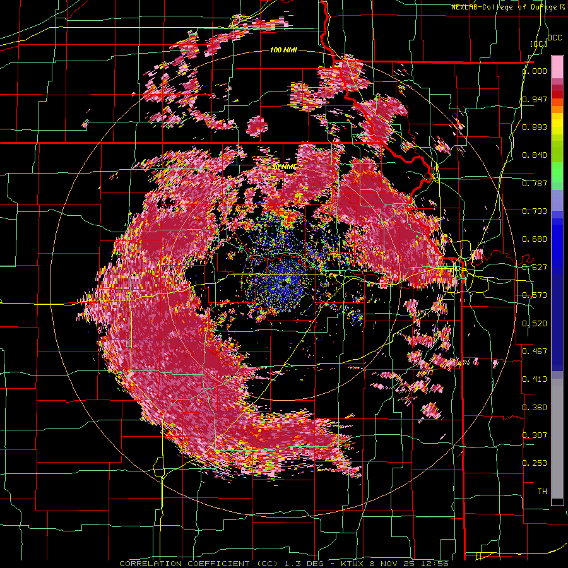This screenshot has width=568, height=568.
Task: Click the DCC product label above the scale
Action: (x=554, y=38)
